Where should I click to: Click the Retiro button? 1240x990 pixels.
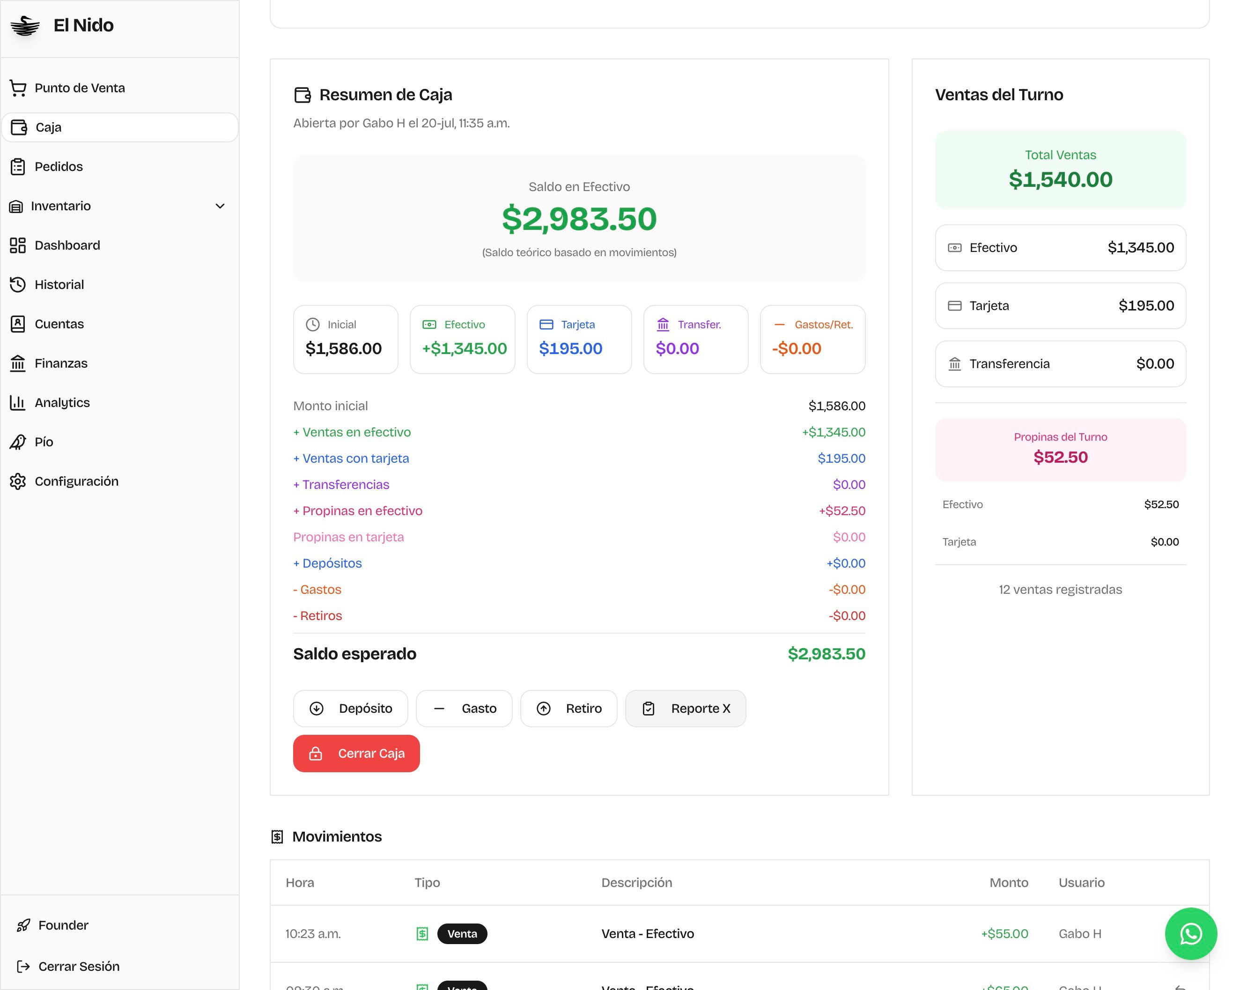(569, 709)
